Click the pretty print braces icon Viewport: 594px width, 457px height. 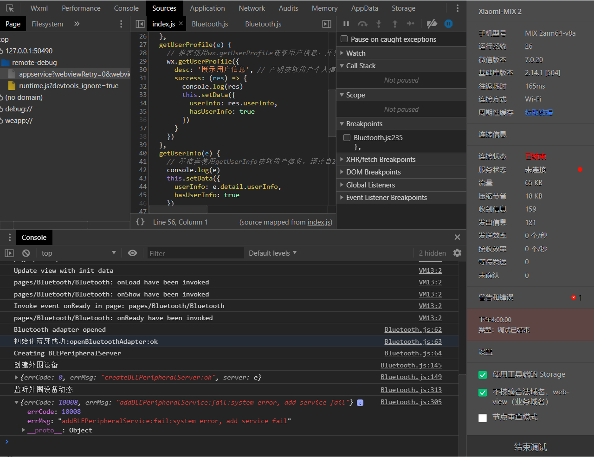140,222
